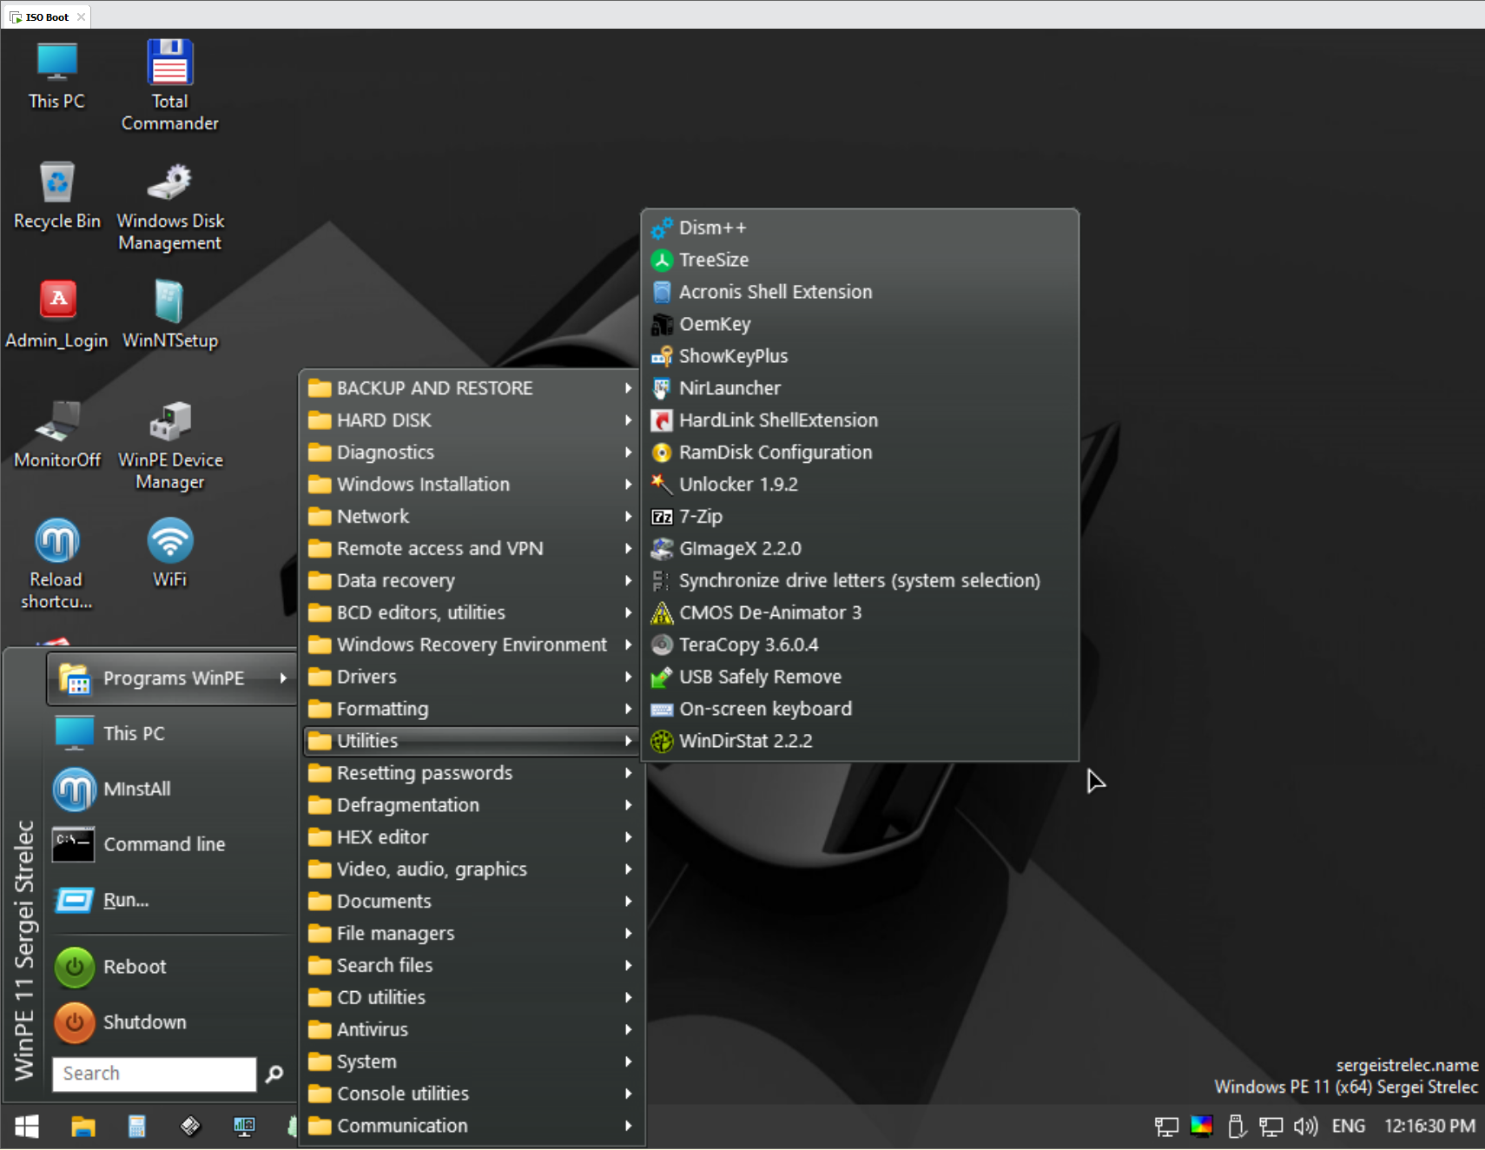Screen dimensions: 1485x1150
Task: Launch WinDirStat 2.2.2
Action: 860,742
